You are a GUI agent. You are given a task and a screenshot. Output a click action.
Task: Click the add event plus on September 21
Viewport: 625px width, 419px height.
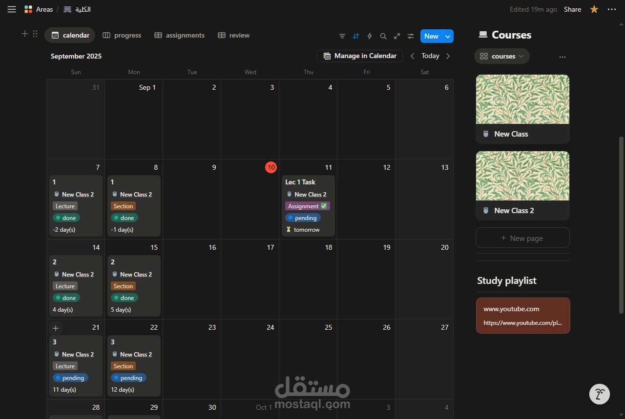pyautogui.click(x=56, y=328)
